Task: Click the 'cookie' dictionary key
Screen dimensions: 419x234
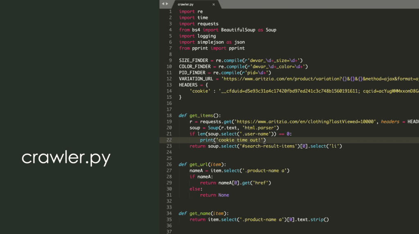Action: click(200, 91)
